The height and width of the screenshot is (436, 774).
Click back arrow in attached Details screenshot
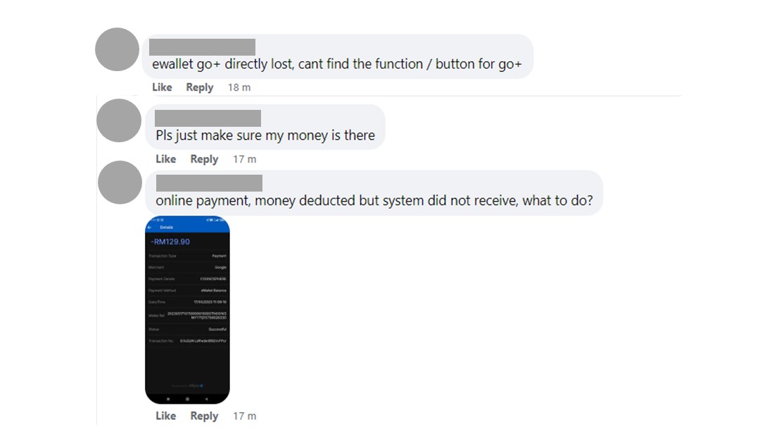[150, 228]
